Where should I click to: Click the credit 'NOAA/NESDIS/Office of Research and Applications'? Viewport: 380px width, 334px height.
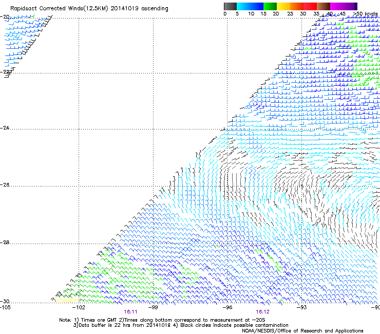pos(302,330)
